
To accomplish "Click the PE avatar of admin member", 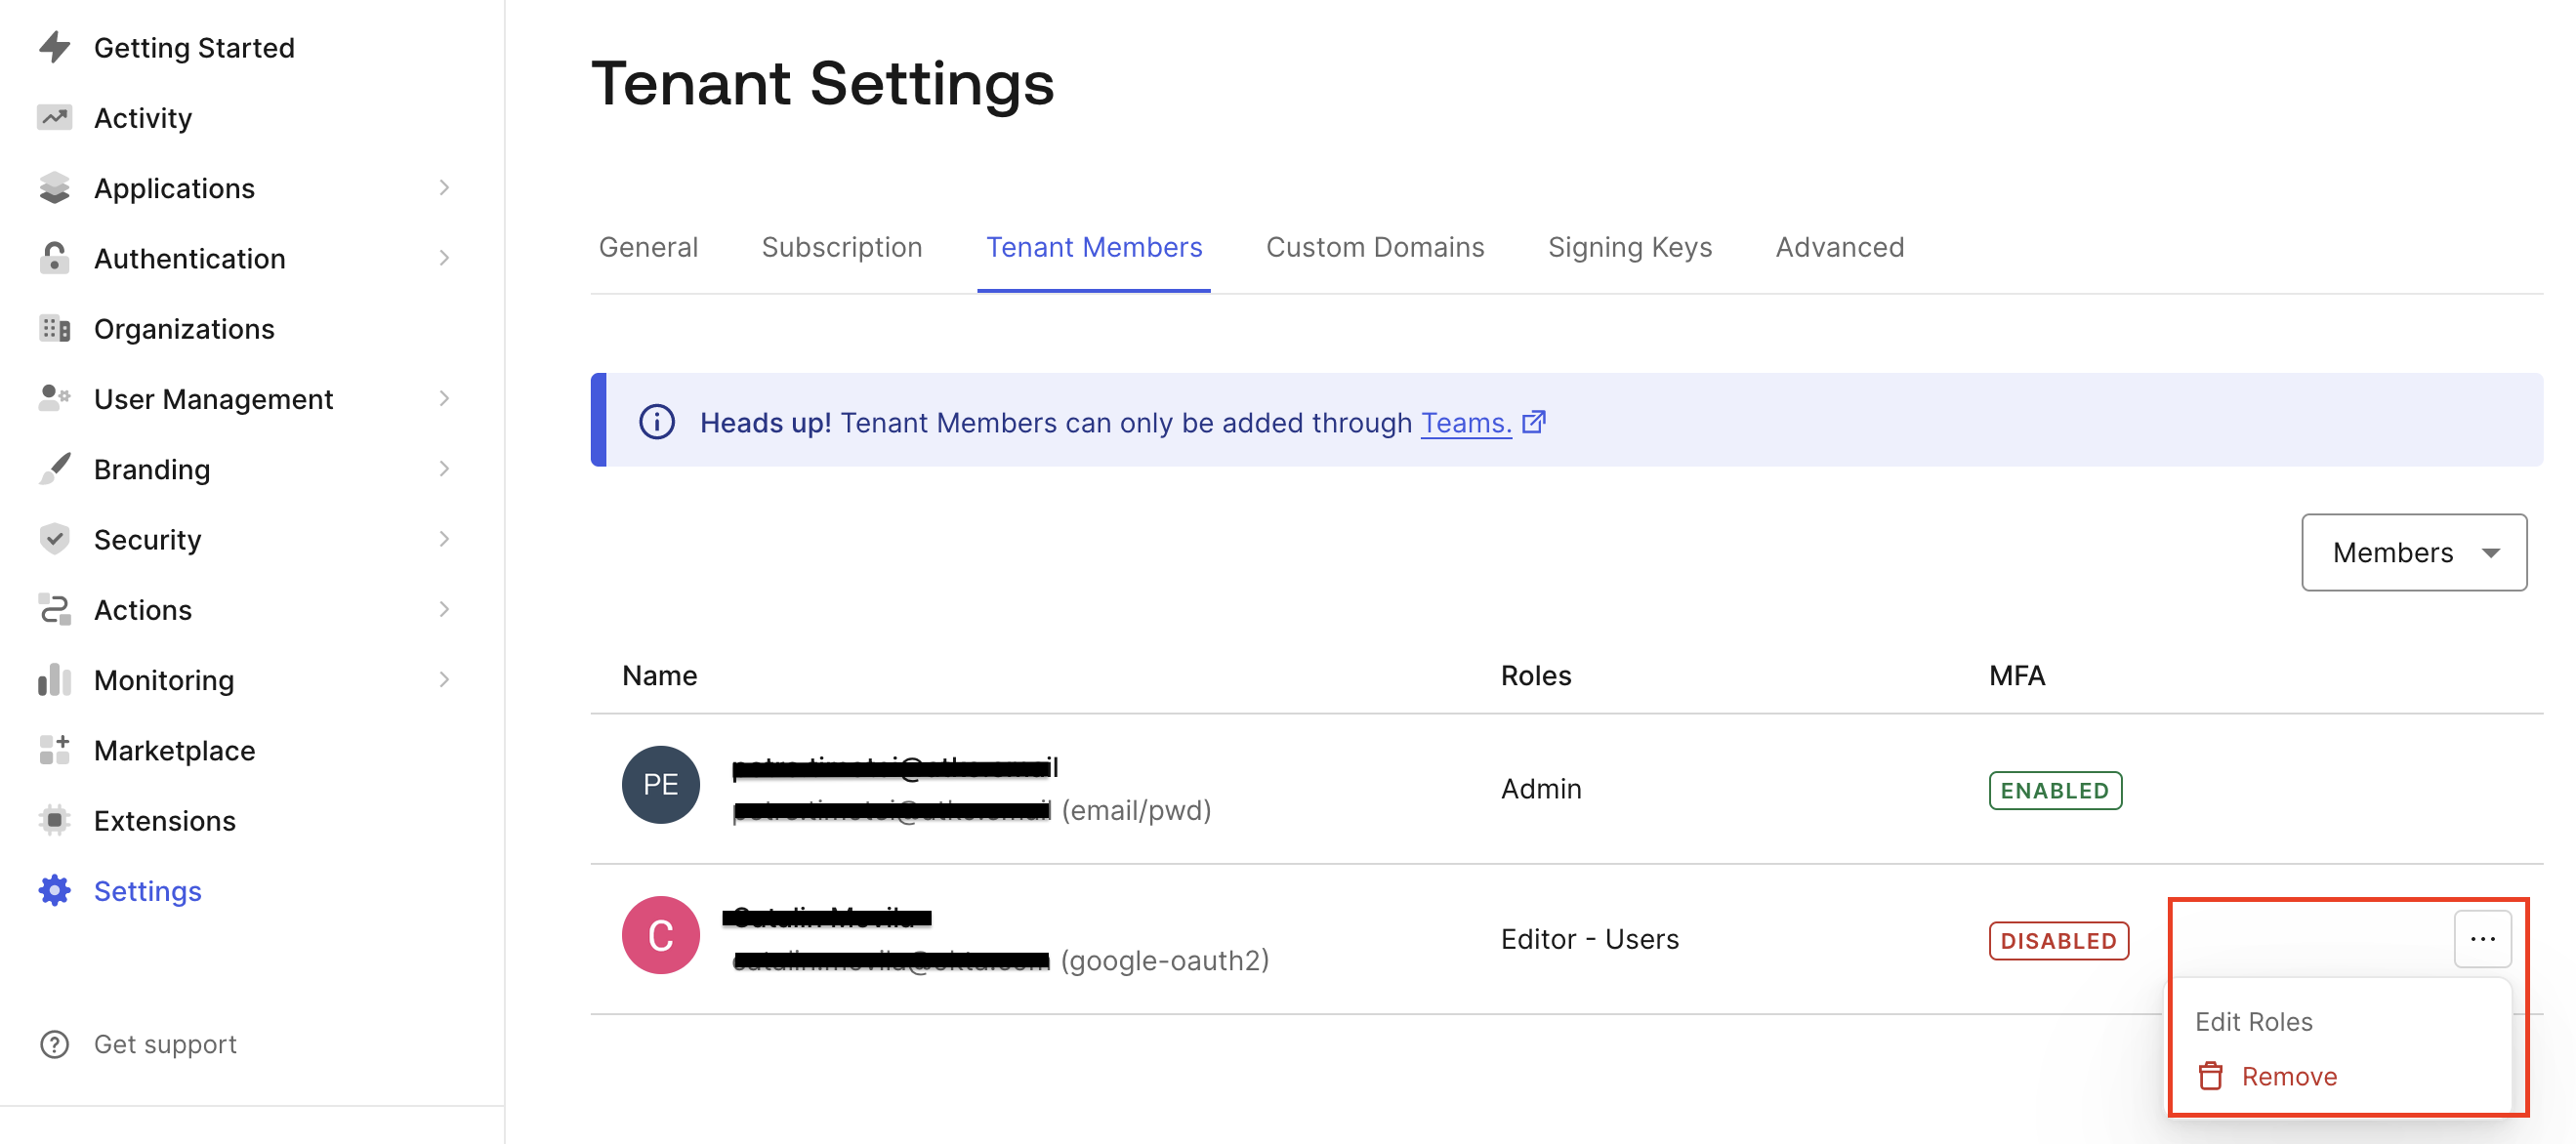I will (x=661, y=784).
